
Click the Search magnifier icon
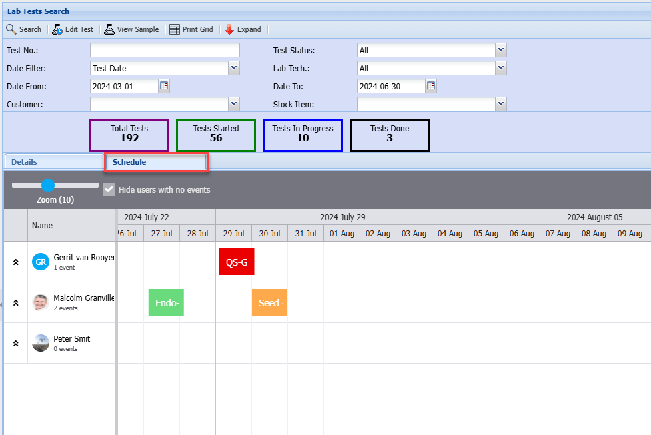pyautogui.click(x=11, y=29)
